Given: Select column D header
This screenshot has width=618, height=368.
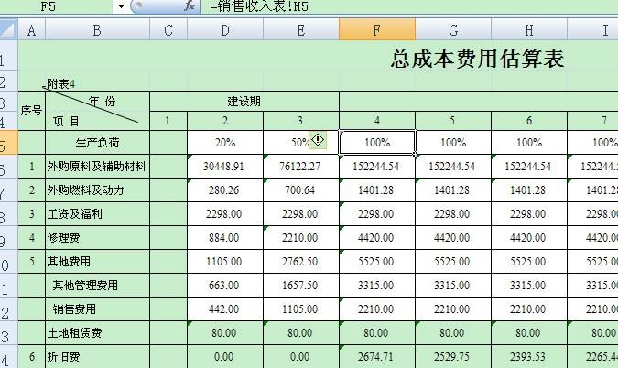Looking at the screenshot, I should [224, 31].
